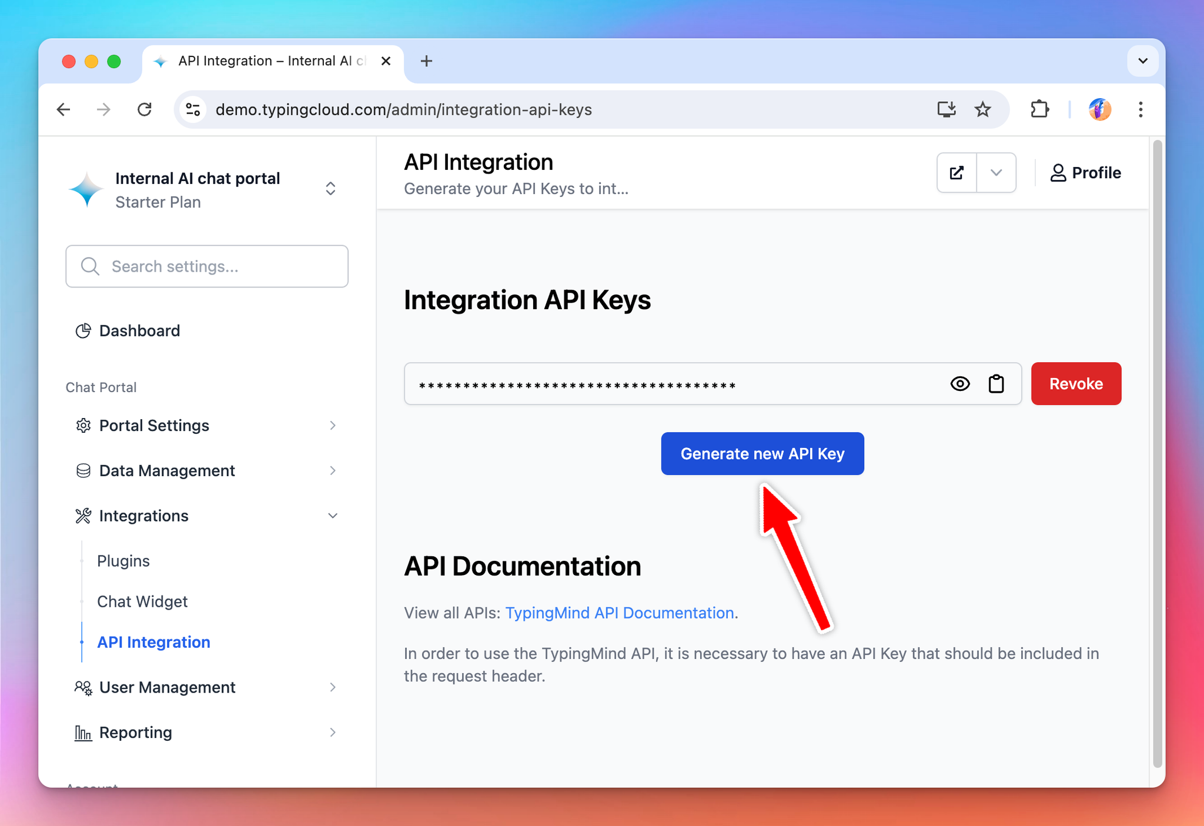Open the browser extensions puzzle icon
Image resolution: width=1204 pixels, height=826 pixels.
point(1039,109)
